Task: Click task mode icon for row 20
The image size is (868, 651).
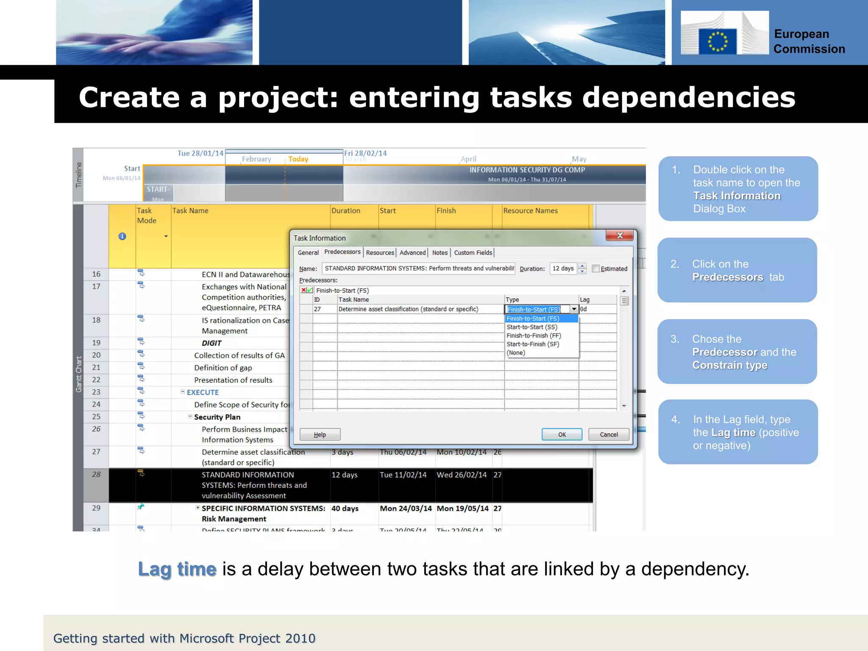Action: coord(141,353)
